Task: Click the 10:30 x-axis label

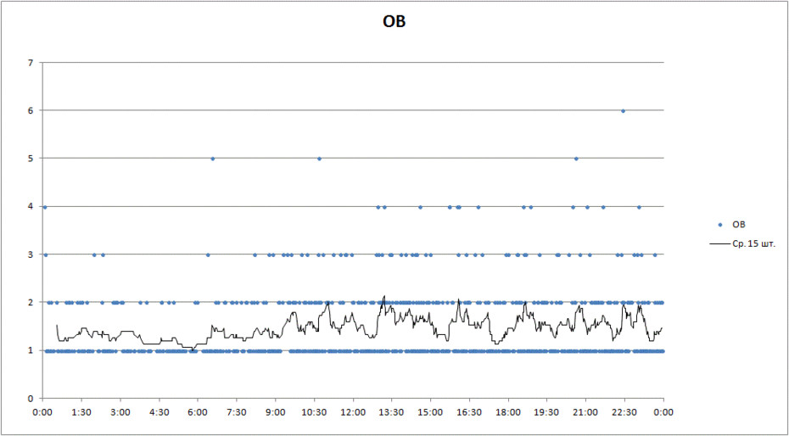Action: click(x=315, y=412)
